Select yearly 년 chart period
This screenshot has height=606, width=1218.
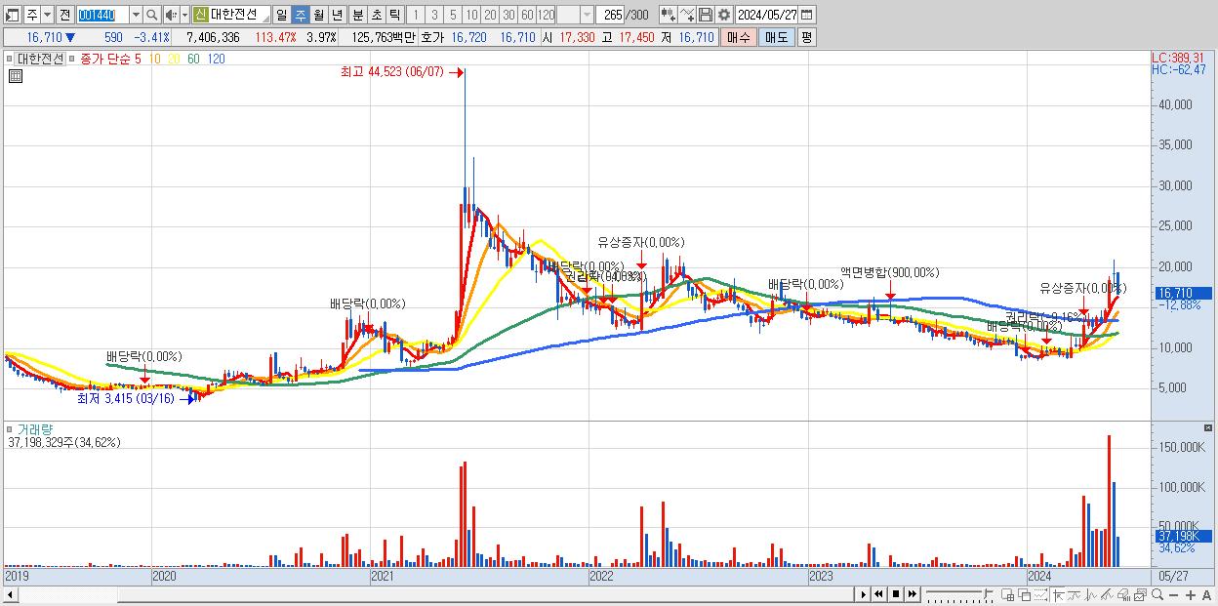[x=337, y=15]
